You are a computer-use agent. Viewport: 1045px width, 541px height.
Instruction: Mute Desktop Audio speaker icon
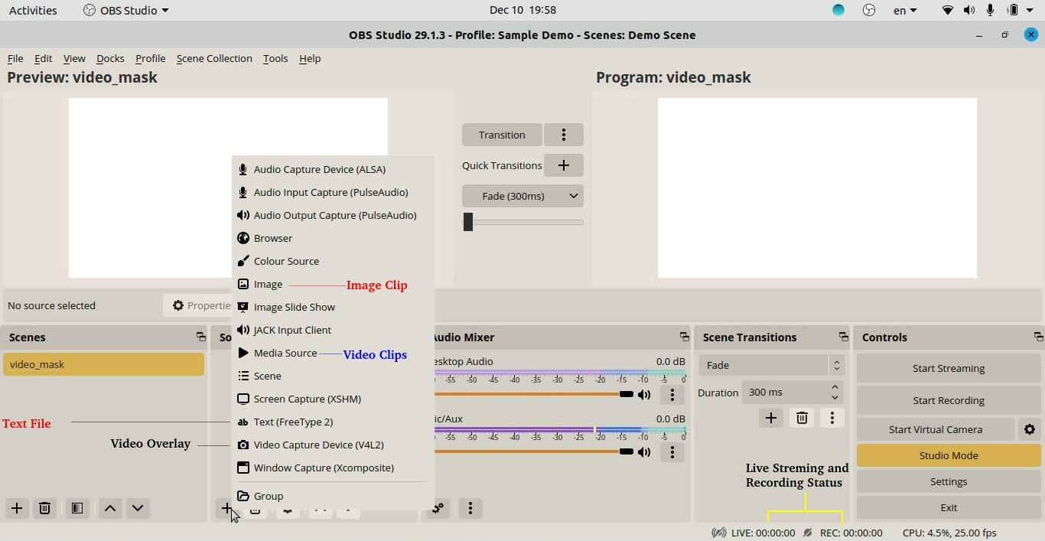[x=644, y=395]
